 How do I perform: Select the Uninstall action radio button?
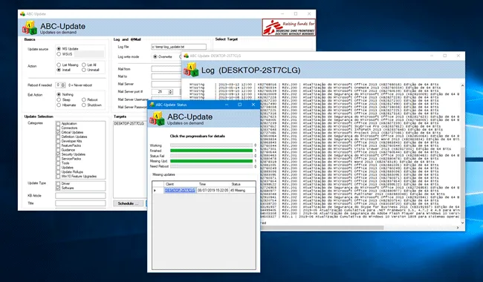84,70
